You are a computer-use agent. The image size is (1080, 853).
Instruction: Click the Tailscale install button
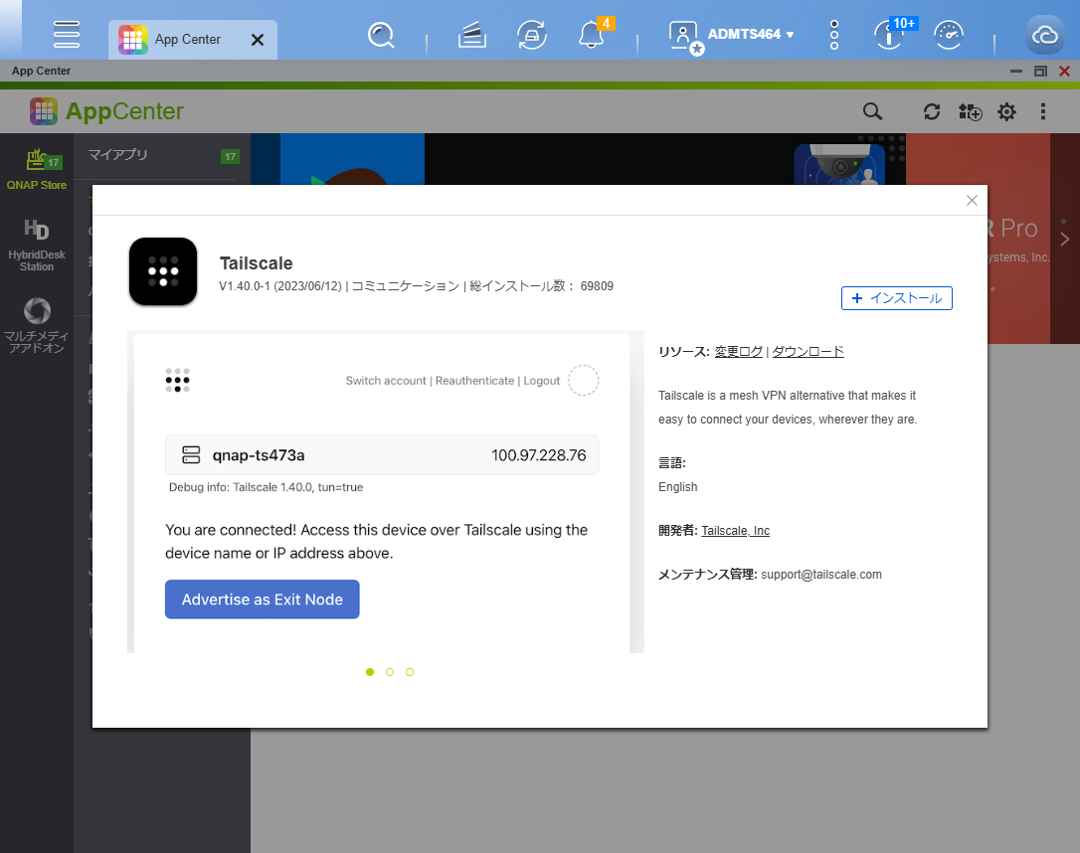(896, 298)
